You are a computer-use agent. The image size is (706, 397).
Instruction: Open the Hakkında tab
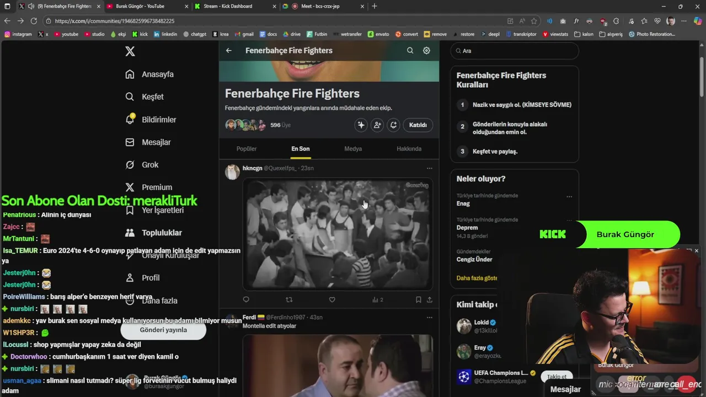pyautogui.click(x=409, y=149)
